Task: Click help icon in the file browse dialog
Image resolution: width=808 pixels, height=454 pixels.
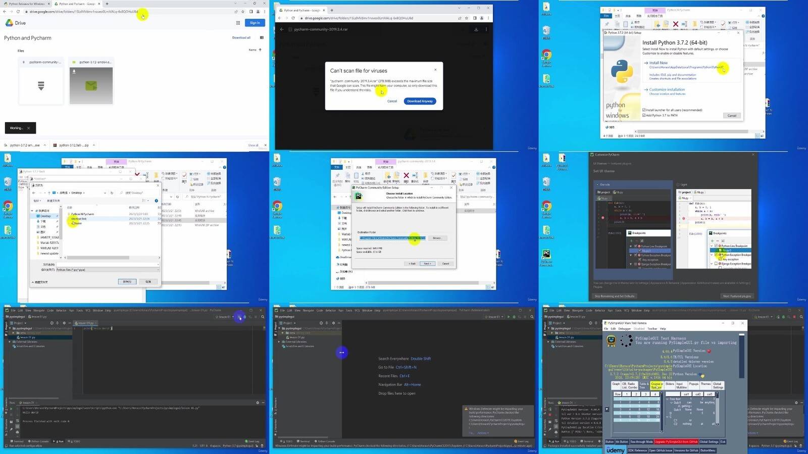Action: coord(156,200)
